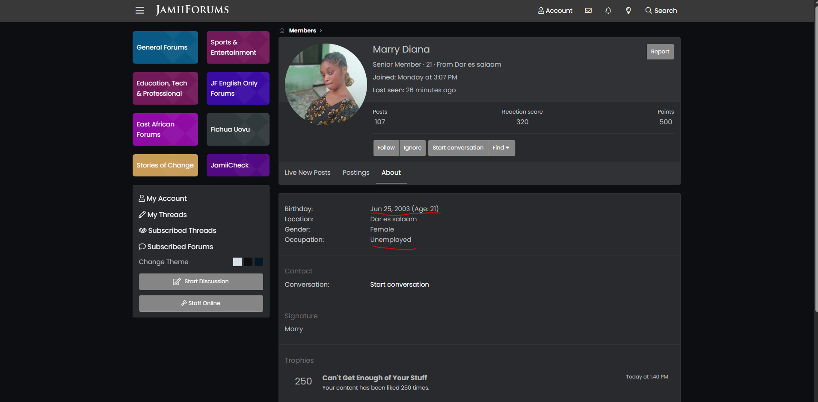This screenshot has height=402, width=818.
Task: Switch to the Live New Posts tab
Action: (x=308, y=173)
